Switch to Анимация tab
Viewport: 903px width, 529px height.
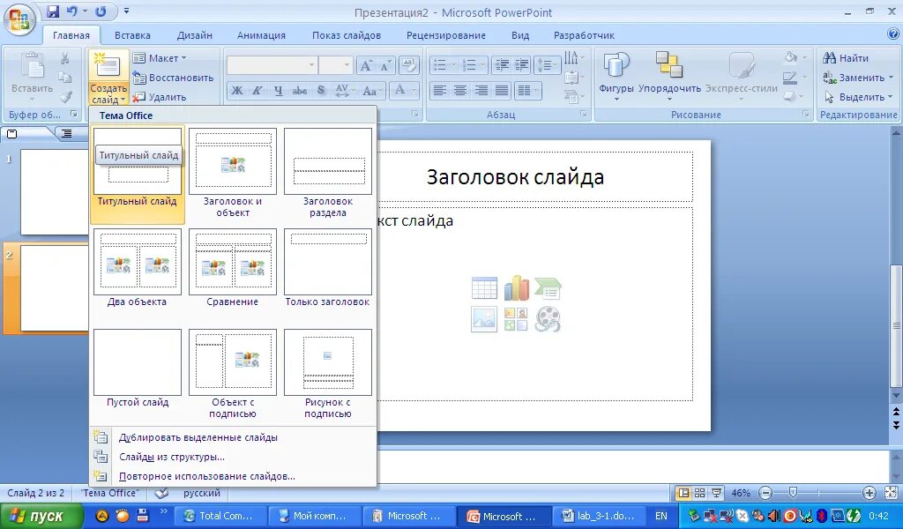coord(261,35)
